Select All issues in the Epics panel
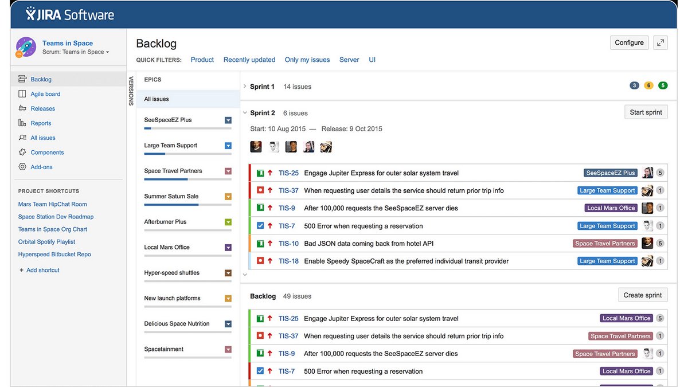Image resolution: width=688 pixels, height=387 pixels. pyautogui.click(x=188, y=99)
